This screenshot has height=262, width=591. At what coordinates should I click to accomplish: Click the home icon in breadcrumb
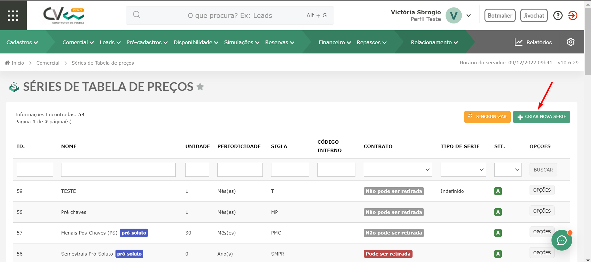tap(7, 63)
